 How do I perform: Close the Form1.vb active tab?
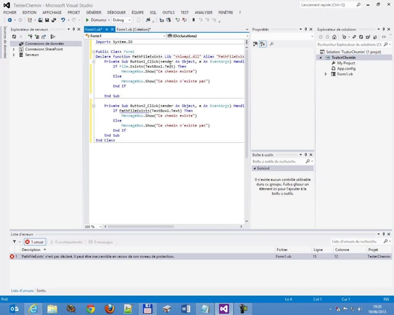[112, 30]
